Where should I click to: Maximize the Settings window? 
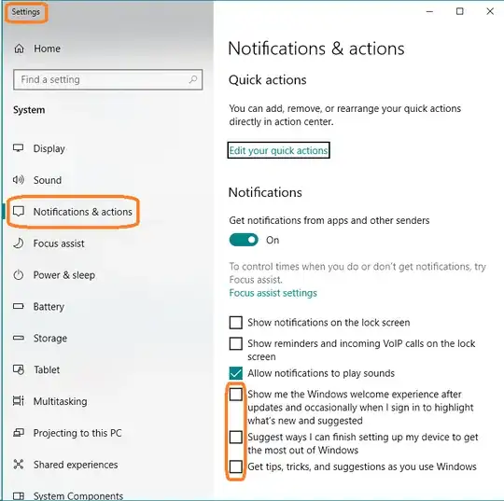click(460, 11)
